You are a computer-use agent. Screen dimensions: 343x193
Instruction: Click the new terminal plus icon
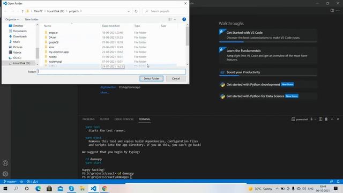coord(311,119)
